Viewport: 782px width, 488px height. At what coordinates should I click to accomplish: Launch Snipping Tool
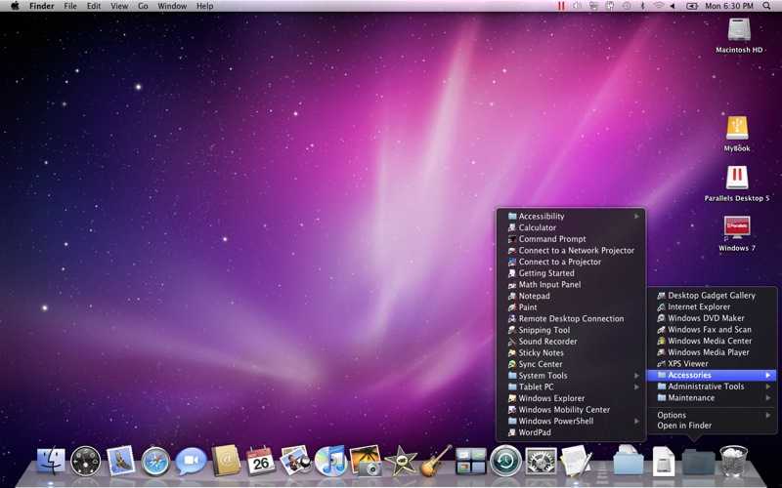coord(571,330)
